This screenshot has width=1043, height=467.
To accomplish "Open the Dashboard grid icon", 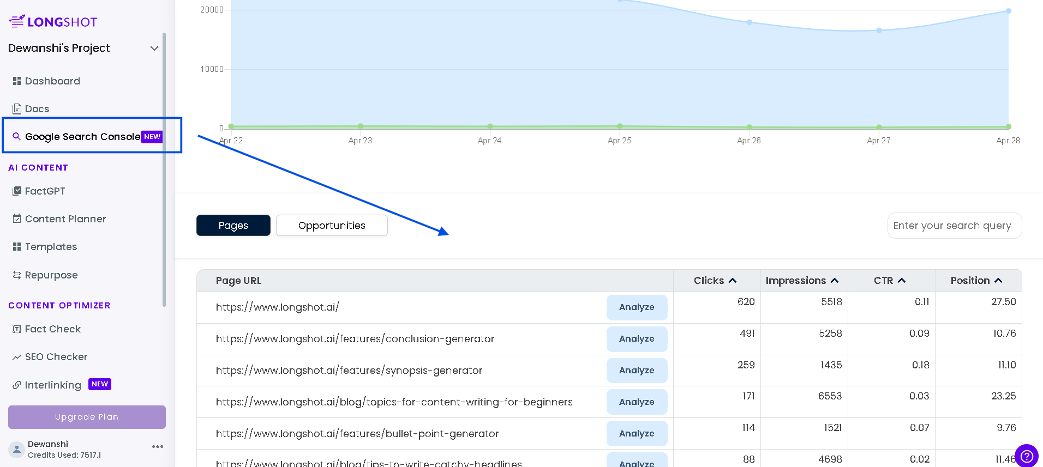I will click(x=17, y=81).
